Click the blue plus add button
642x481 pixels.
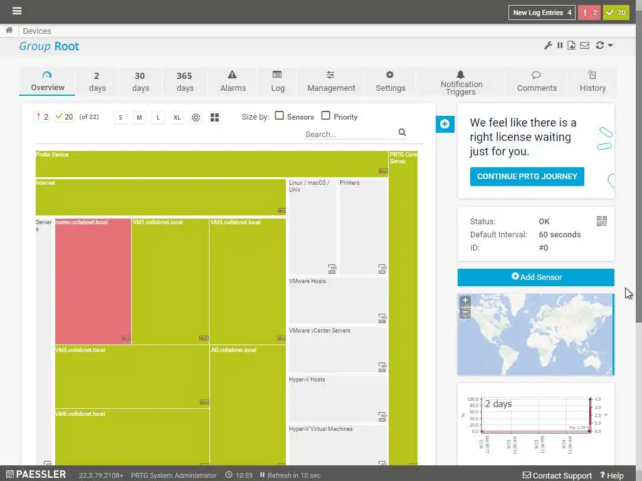[445, 124]
